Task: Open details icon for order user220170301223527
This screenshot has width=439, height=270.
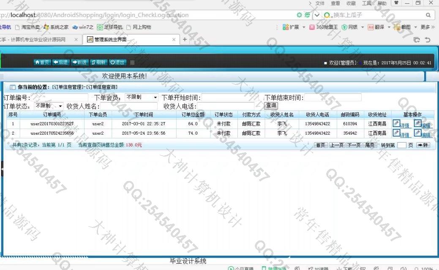Action: point(396,123)
